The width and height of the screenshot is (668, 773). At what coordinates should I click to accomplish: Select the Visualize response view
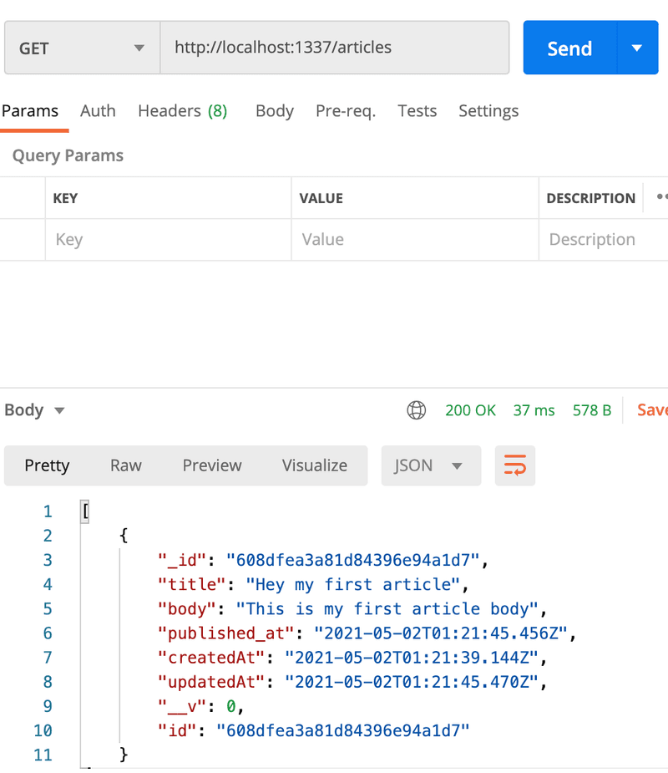[x=314, y=465]
